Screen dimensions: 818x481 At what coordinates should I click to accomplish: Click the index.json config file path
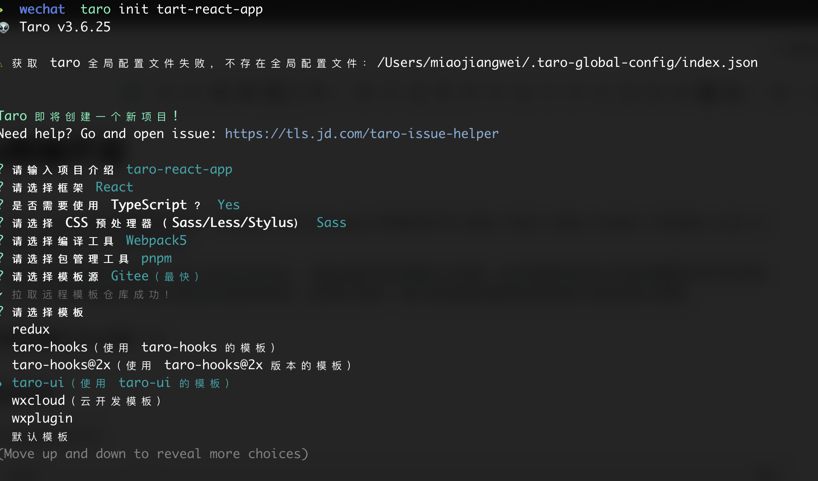(x=568, y=63)
